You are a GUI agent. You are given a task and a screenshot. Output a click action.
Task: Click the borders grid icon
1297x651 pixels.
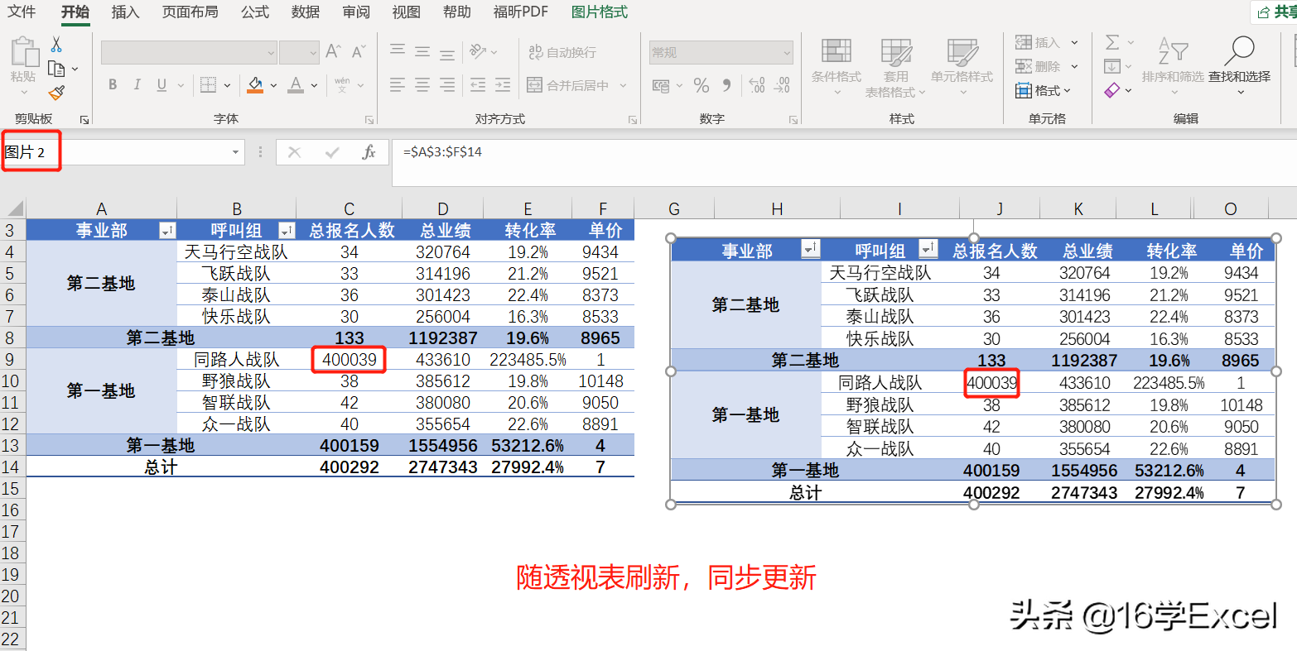(x=207, y=85)
